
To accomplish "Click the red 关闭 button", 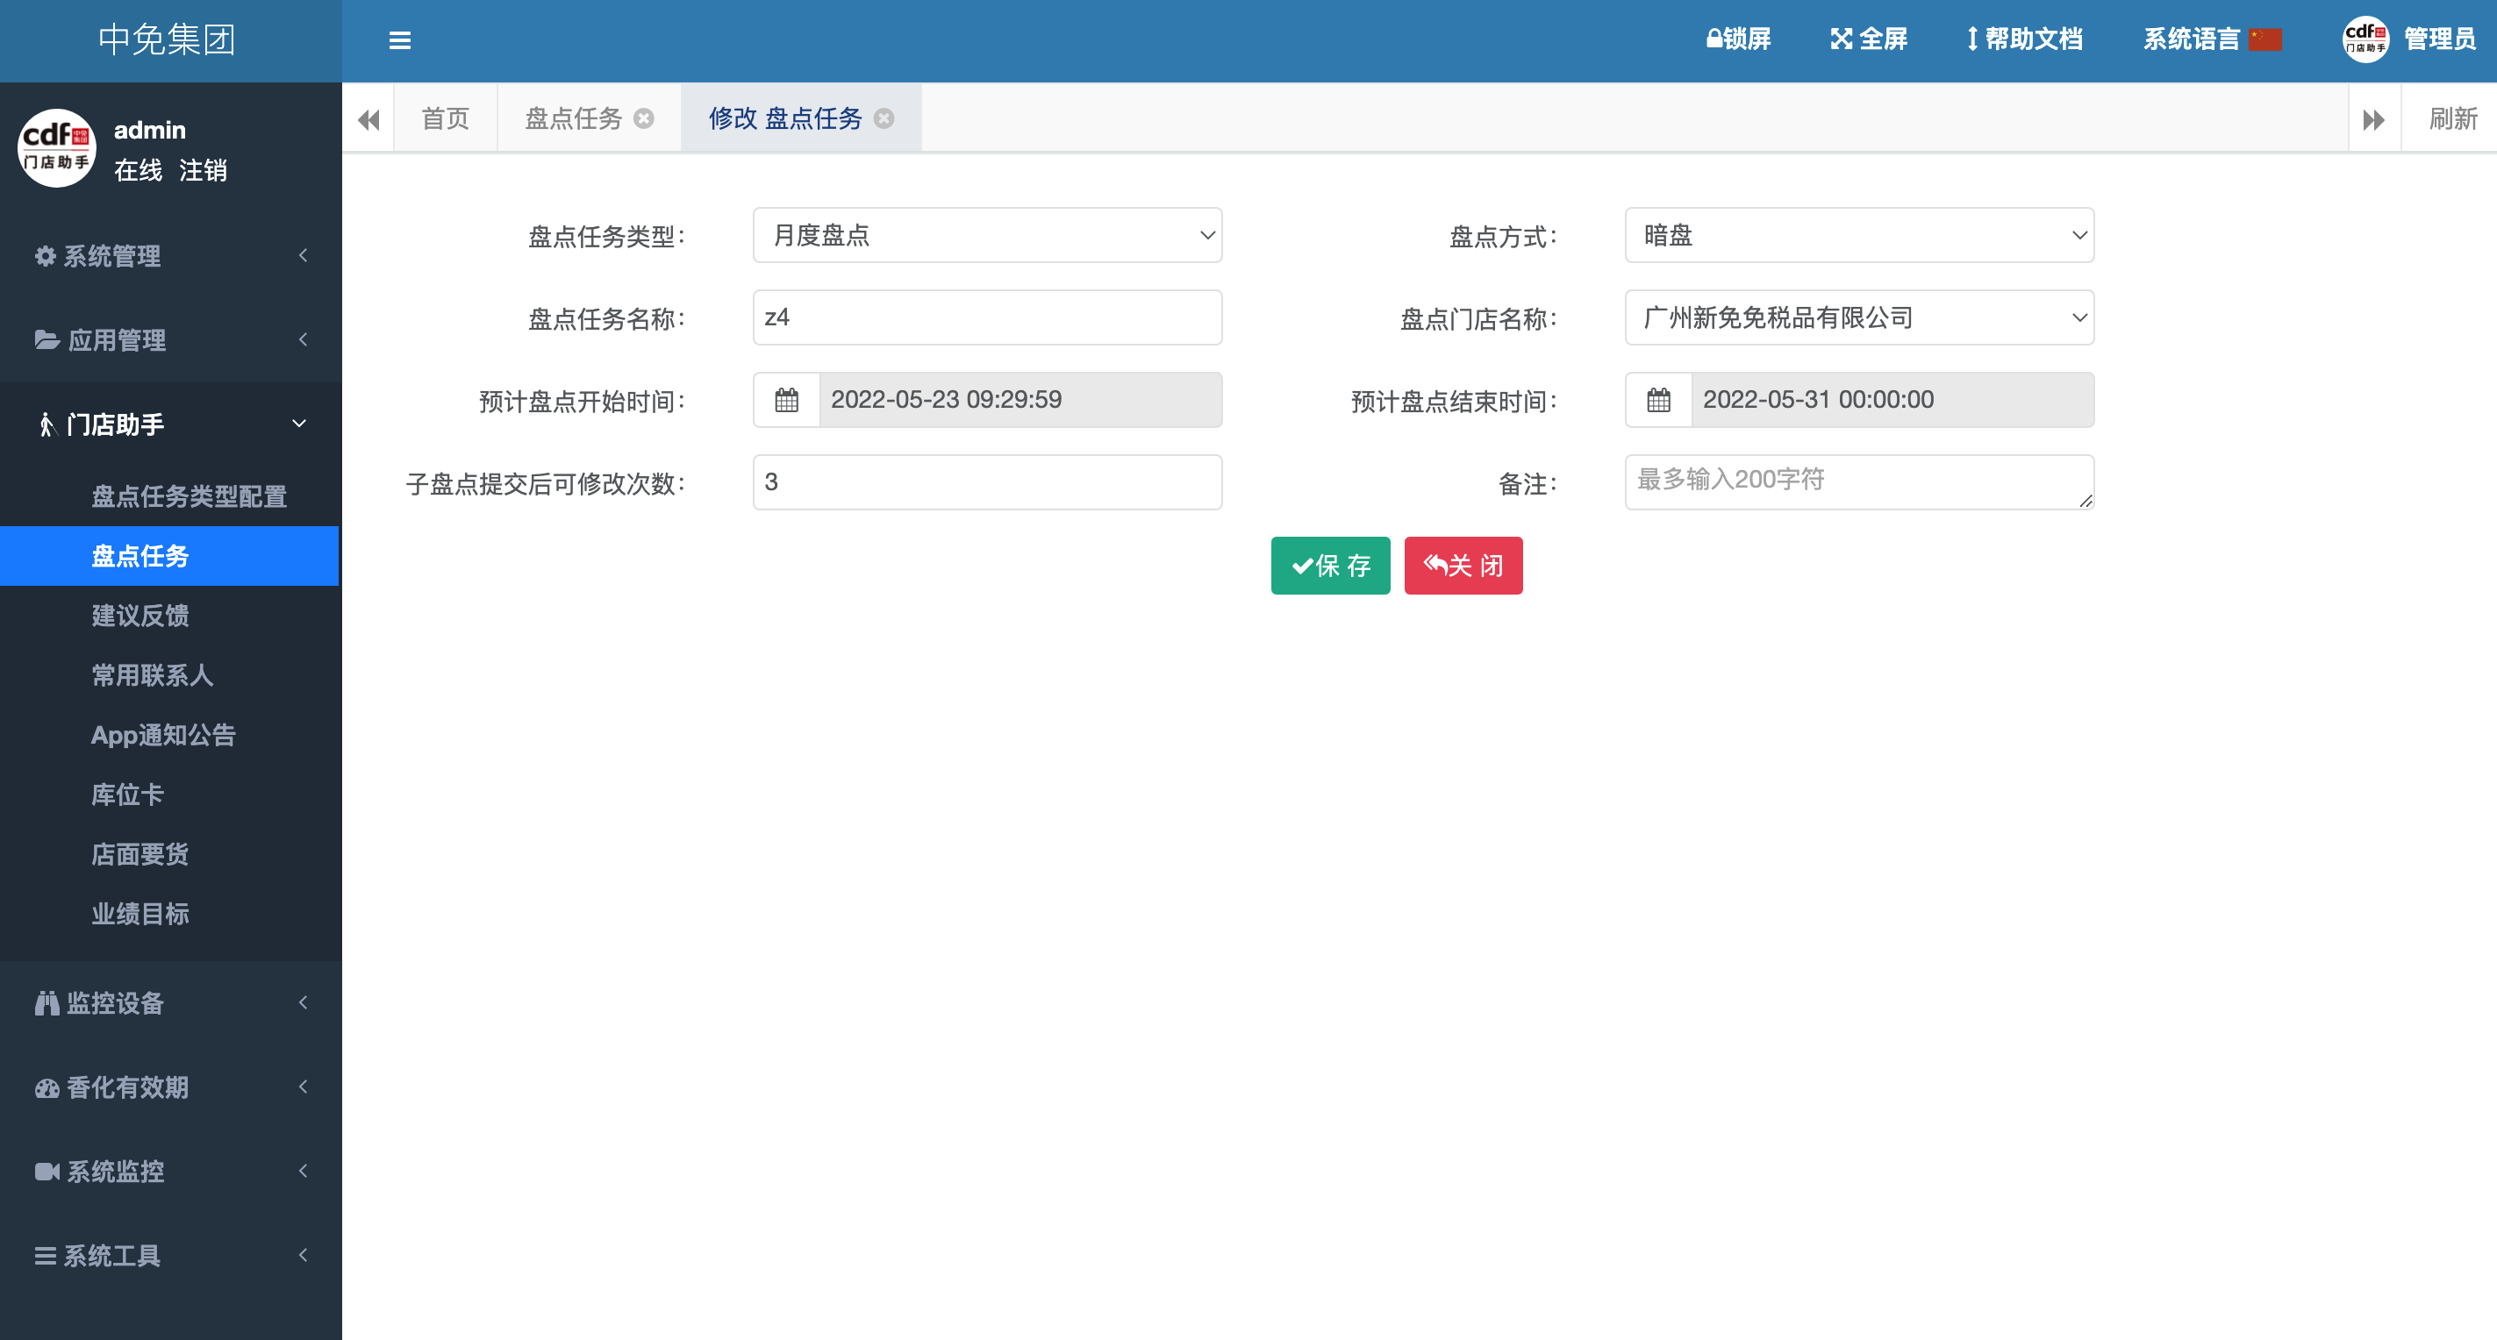I will click(1463, 566).
